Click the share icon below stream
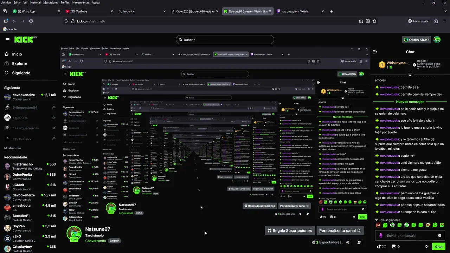 coord(348,242)
